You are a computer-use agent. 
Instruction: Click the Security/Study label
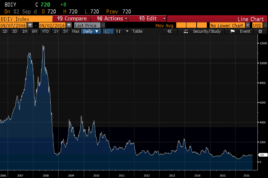(x=206, y=31)
